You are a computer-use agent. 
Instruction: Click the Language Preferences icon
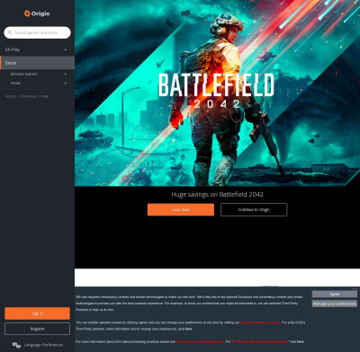click(16, 345)
